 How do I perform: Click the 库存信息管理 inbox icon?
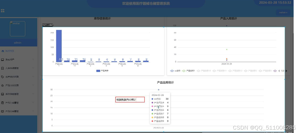(2, 94)
